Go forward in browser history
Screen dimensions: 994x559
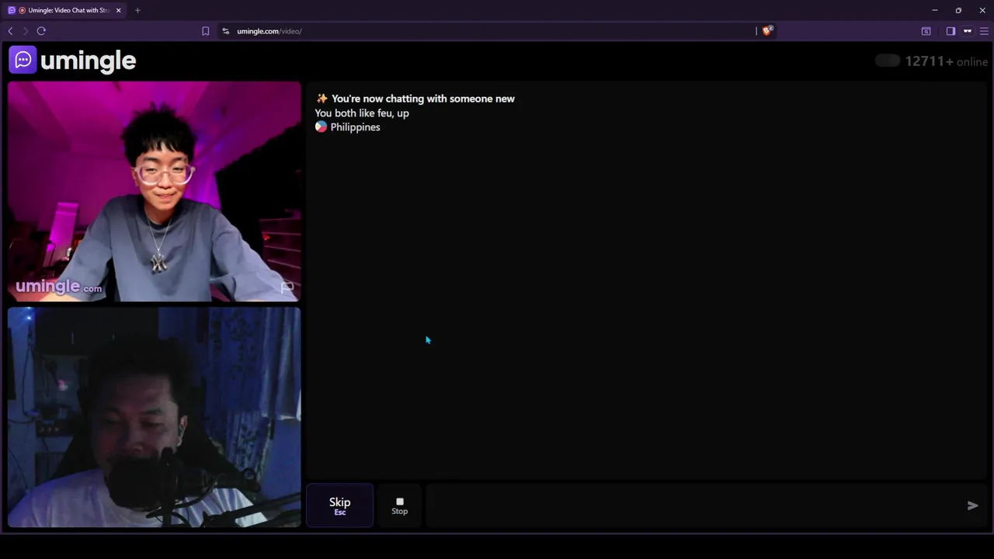point(25,31)
